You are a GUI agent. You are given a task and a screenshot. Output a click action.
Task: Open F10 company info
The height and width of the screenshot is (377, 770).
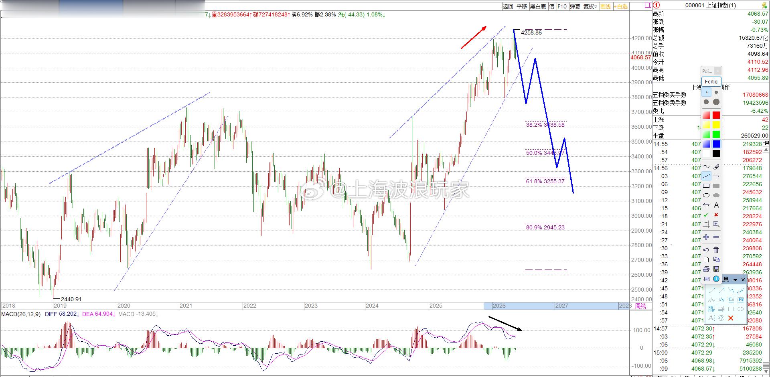coord(562,6)
